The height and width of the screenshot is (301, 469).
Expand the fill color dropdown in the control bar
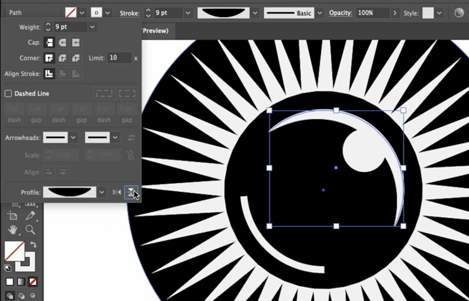[x=82, y=13]
